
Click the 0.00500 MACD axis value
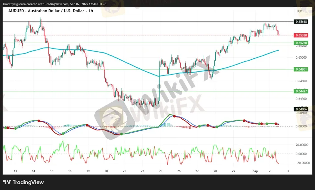(301, 113)
